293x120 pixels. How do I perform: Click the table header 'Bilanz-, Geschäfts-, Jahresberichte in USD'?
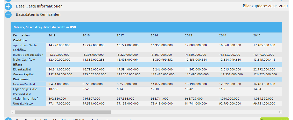tap(45, 27)
